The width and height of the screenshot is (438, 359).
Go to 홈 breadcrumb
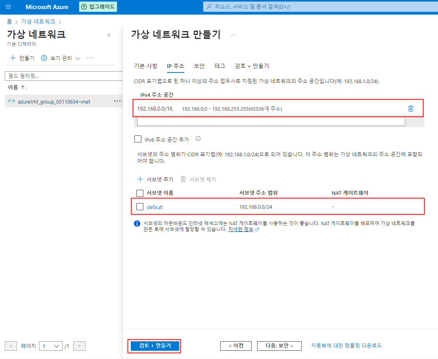[9, 22]
